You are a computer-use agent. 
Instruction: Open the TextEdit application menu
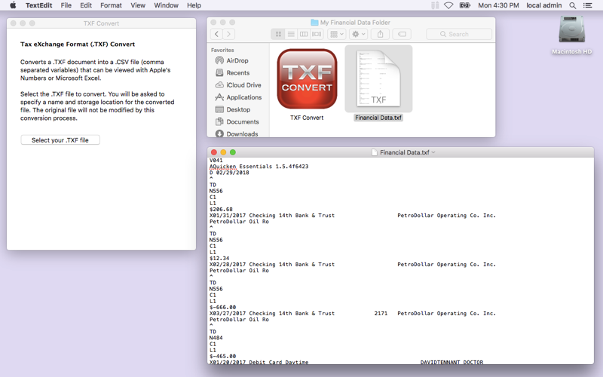pyautogui.click(x=39, y=5)
